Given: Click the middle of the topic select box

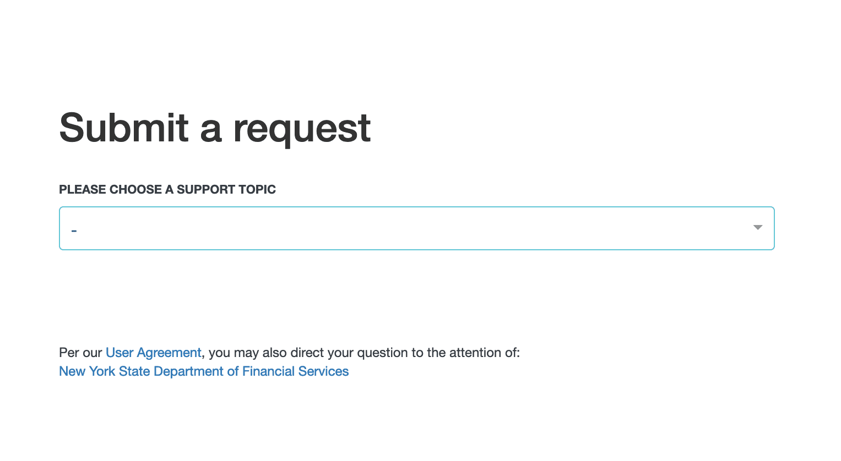Looking at the screenshot, I should click(x=416, y=228).
